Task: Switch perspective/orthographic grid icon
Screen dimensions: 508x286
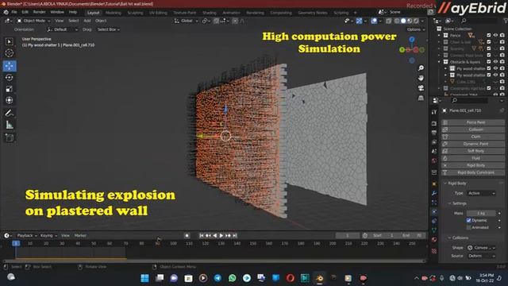Action: click(x=421, y=98)
